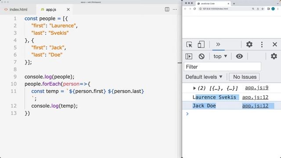
Task: Click "Laurence" string on line 2
Action: pyautogui.click(x=62, y=25)
